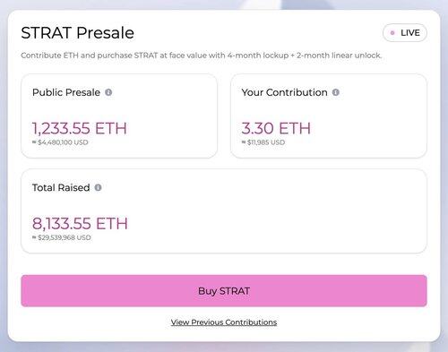Viewport: 448px width, 352px height.
Task: Click the Buy STRAT button
Action: (224, 291)
